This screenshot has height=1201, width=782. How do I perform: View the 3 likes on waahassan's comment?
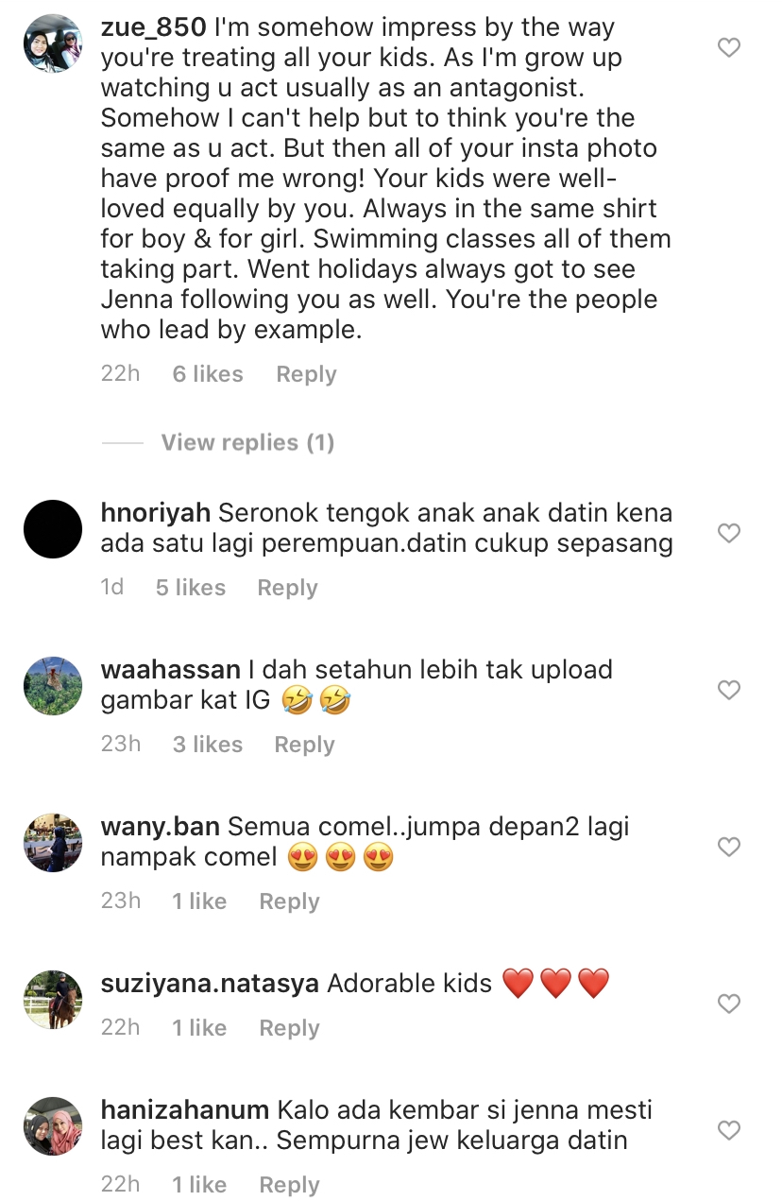pos(207,745)
